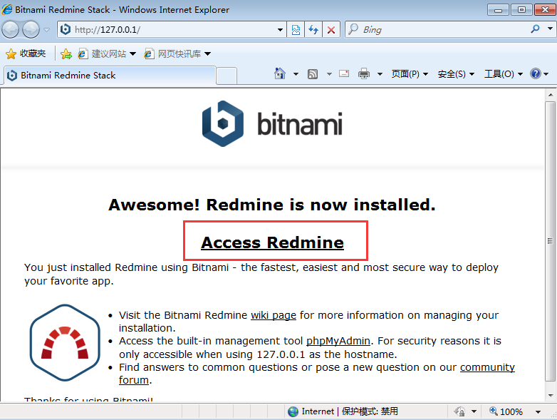Viewport: 557px width, 420px height.
Task: Open the Favorites star button
Action: click(26, 53)
